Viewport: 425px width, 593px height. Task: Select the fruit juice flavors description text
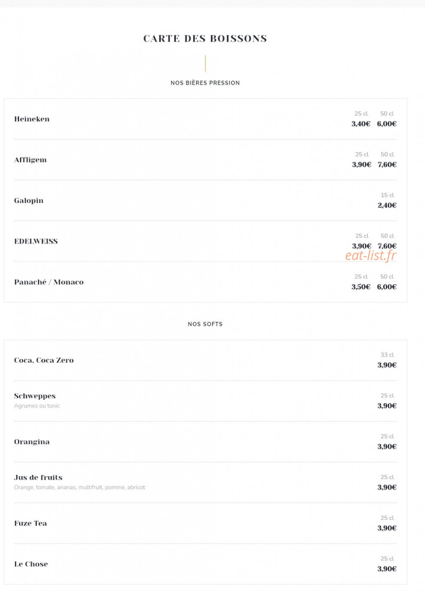(x=79, y=487)
